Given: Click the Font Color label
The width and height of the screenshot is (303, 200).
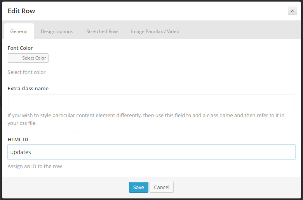Looking at the screenshot, I should (20, 48).
